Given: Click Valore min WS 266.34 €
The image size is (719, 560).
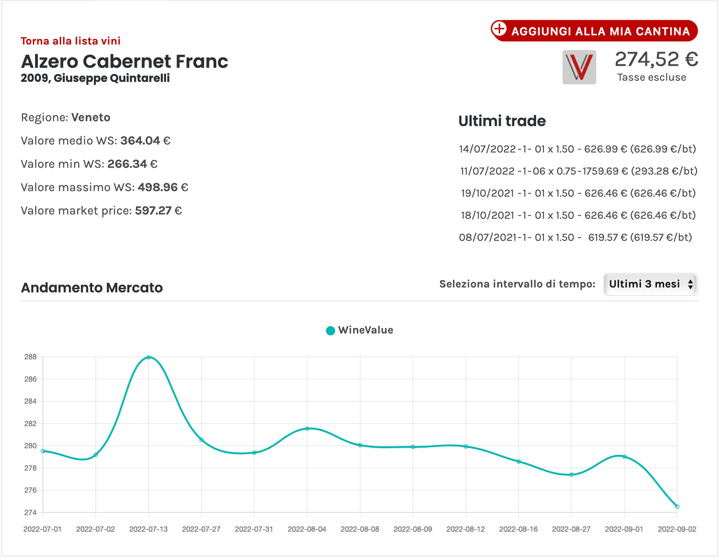Looking at the screenshot, I should point(89,164).
